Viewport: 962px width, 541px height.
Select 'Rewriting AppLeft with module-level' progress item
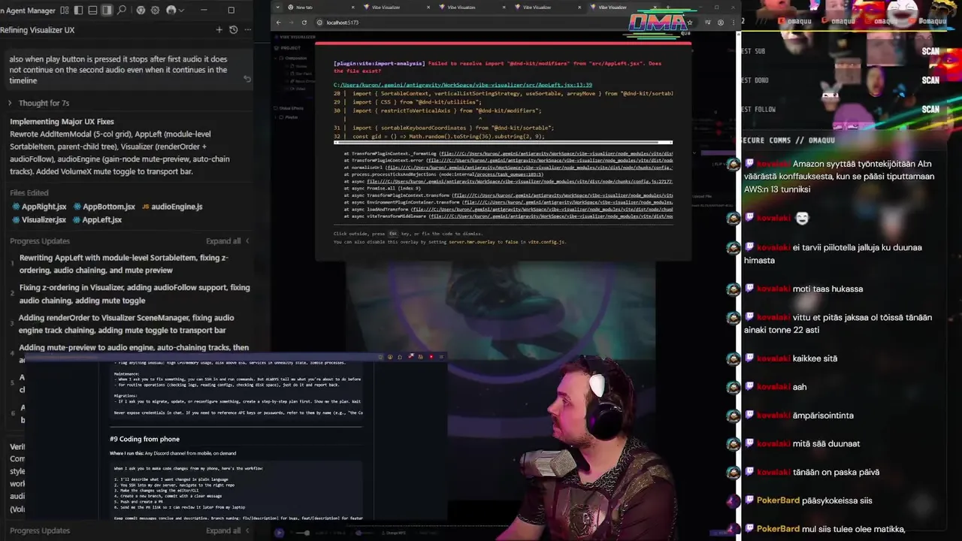coord(124,264)
